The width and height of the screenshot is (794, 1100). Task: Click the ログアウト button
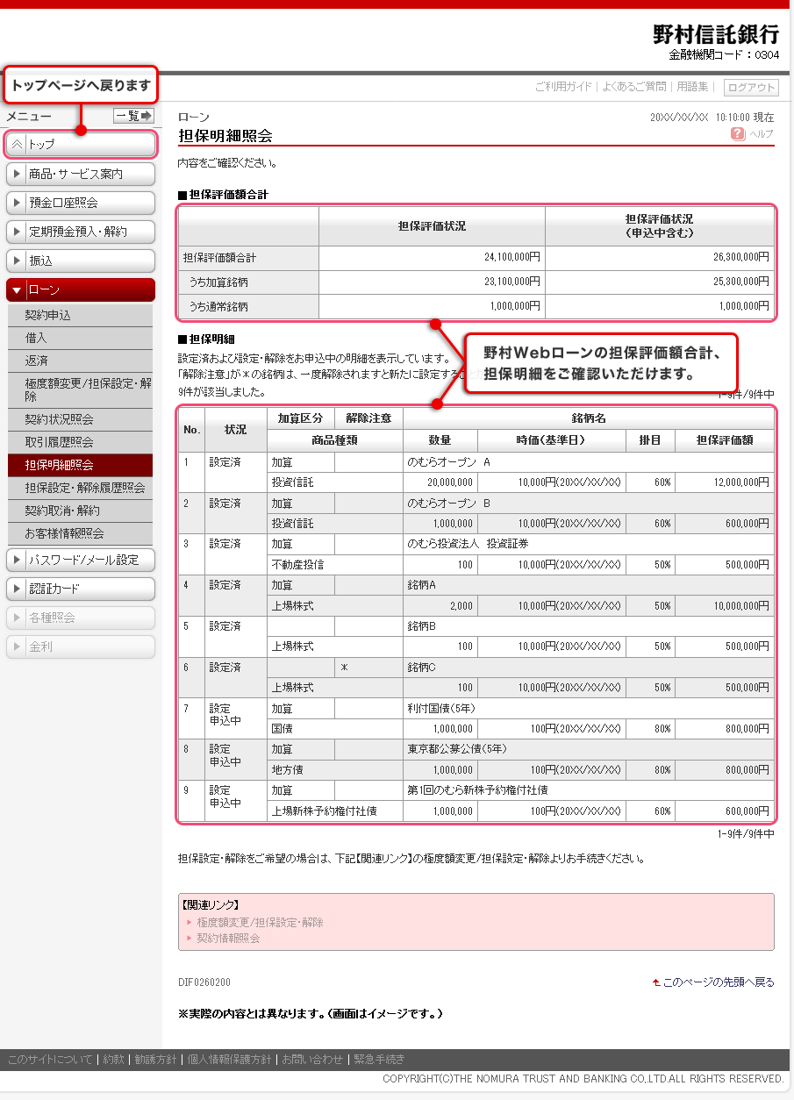[751, 87]
